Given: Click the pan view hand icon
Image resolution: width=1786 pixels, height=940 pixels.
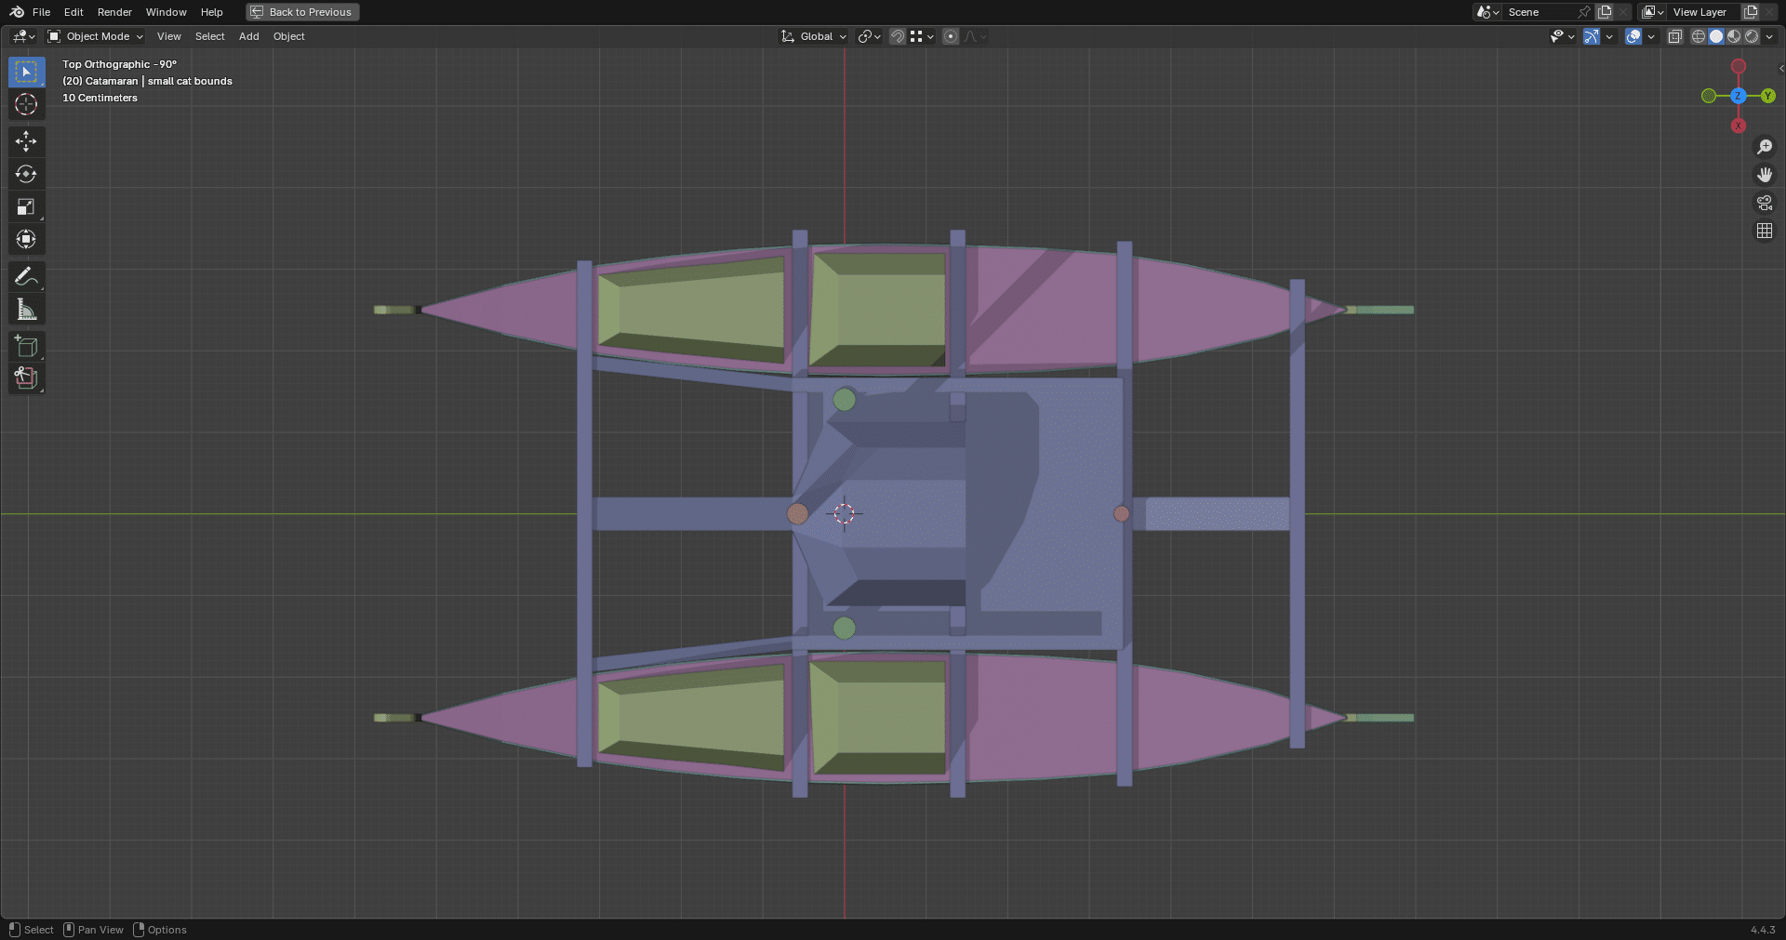Looking at the screenshot, I should tap(1765, 175).
